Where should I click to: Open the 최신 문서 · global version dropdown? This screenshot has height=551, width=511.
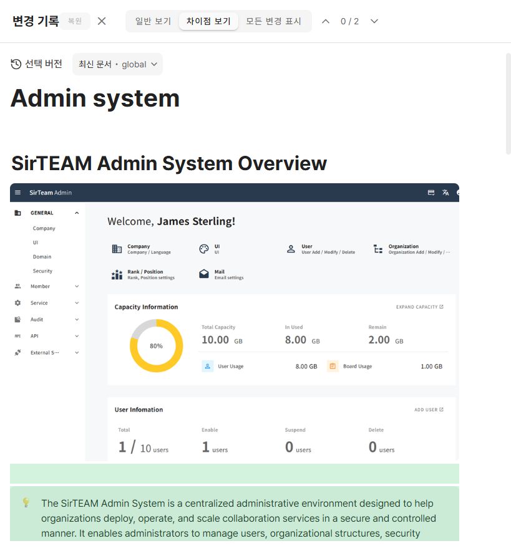click(x=117, y=64)
